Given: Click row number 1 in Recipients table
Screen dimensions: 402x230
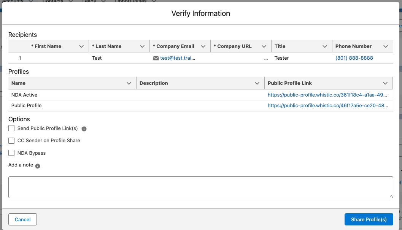Looking at the screenshot, I should pyautogui.click(x=20, y=58).
